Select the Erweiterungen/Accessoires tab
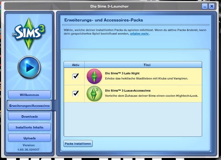Viewport: 221px width, 160px height. point(29,106)
